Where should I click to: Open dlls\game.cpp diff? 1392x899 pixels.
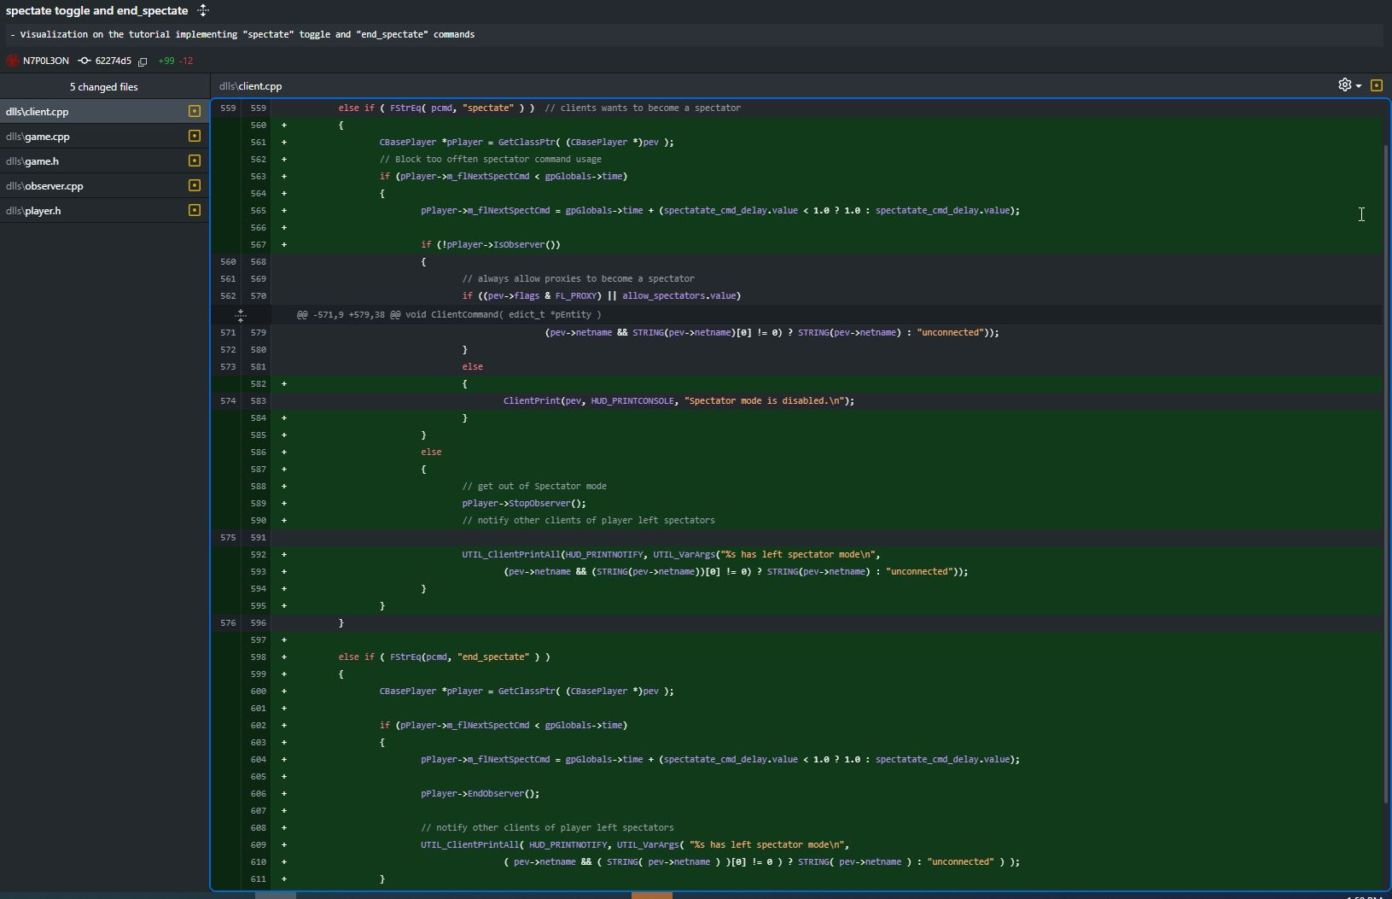(38, 137)
